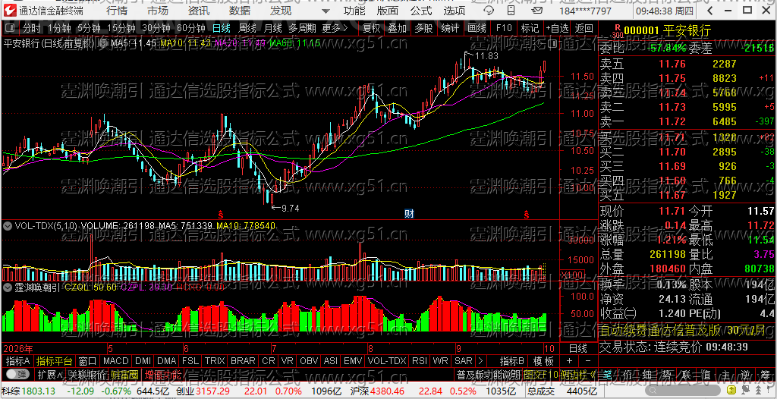Open F10 company info
The height and width of the screenshot is (399, 777).
coord(504,28)
